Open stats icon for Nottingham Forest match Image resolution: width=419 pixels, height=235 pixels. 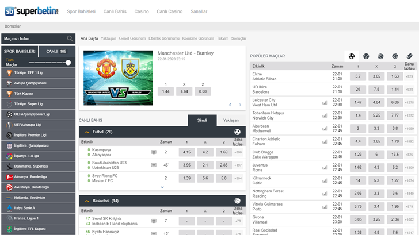coord(325,194)
